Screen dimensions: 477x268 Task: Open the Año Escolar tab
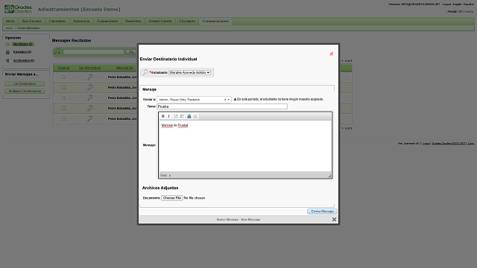coord(31,21)
